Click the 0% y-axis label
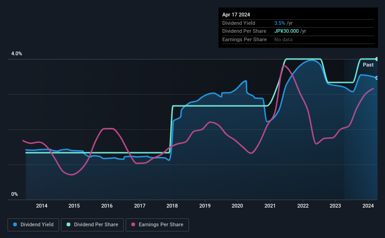The width and height of the screenshot is (385, 238). click(x=15, y=194)
